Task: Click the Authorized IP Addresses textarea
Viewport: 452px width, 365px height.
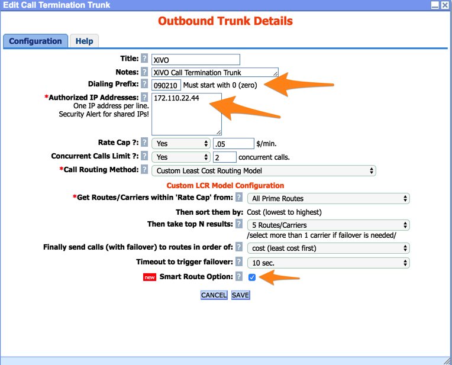Action: click(x=186, y=114)
